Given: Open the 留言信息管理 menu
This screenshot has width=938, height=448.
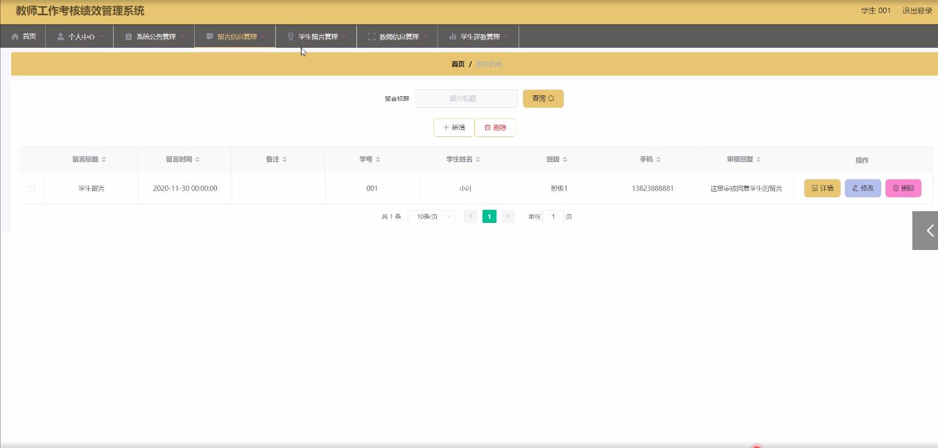Looking at the screenshot, I should point(235,36).
